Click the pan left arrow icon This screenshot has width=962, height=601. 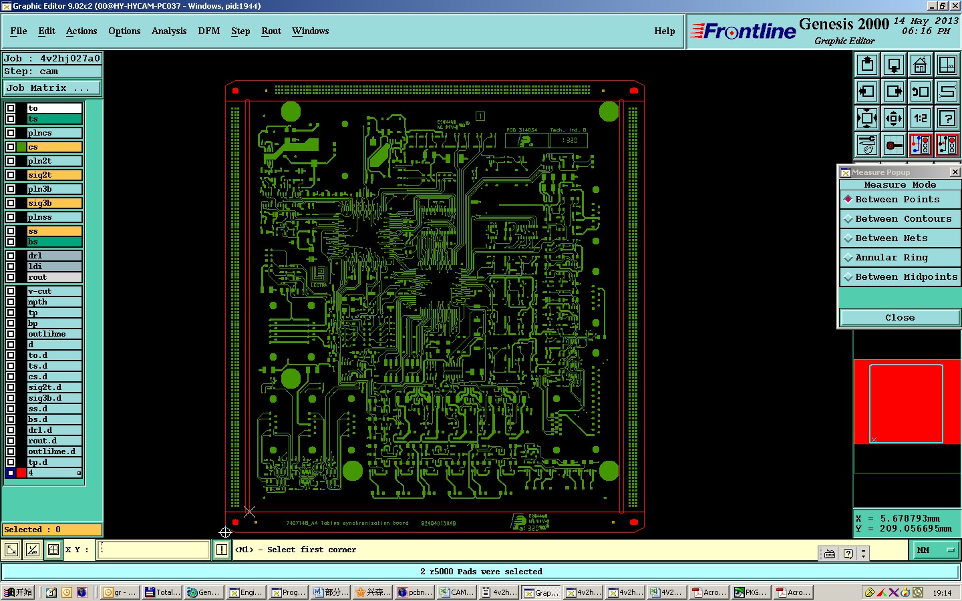click(x=867, y=91)
